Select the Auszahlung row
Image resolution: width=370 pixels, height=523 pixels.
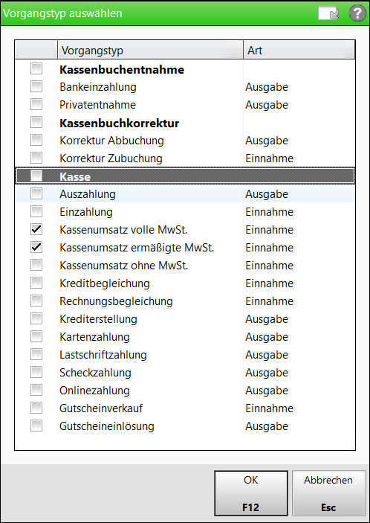(185, 193)
